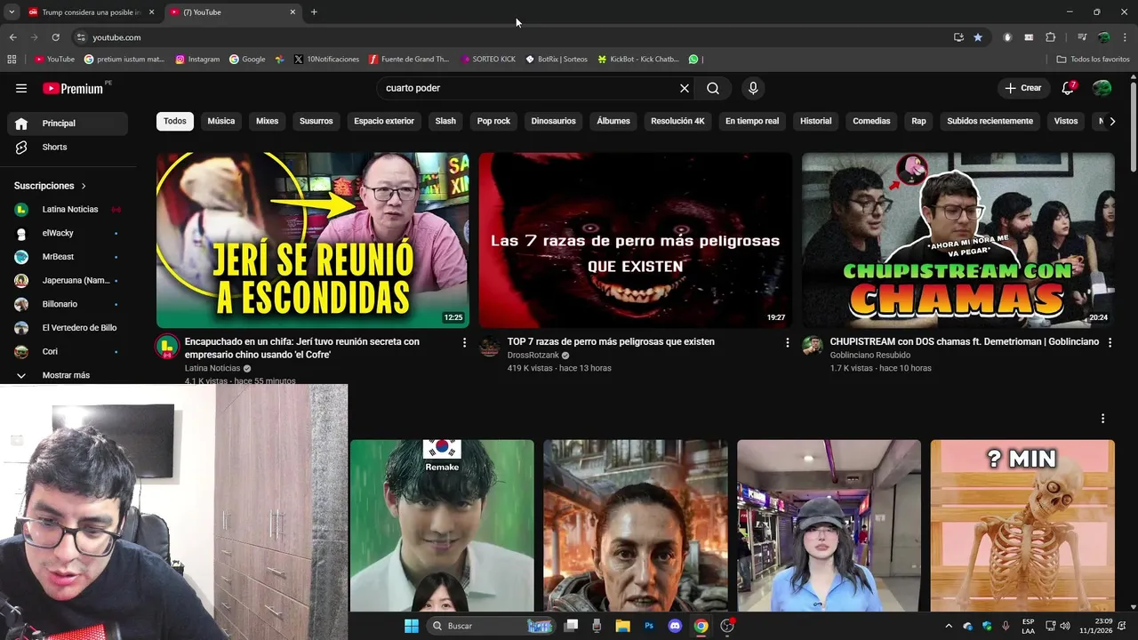Open the 10Notificaciones bookmark
Viewport: 1138px width, 640px height.
click(325, 60)
